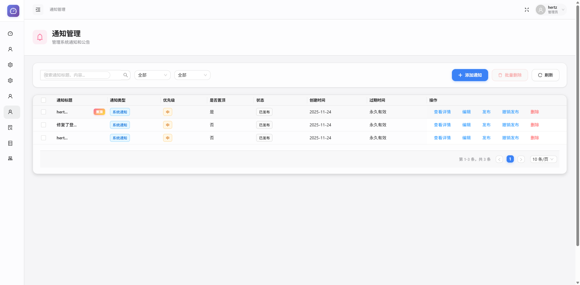580x285 pixels.
Task: Open the second settings gear in the sidebar
Action: (10, 81)
